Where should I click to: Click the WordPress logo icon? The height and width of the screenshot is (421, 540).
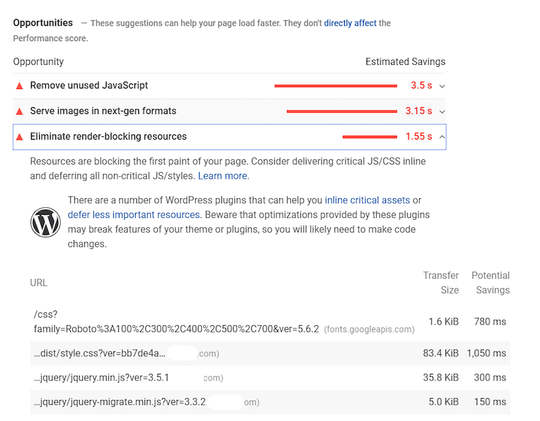(45, 221)
